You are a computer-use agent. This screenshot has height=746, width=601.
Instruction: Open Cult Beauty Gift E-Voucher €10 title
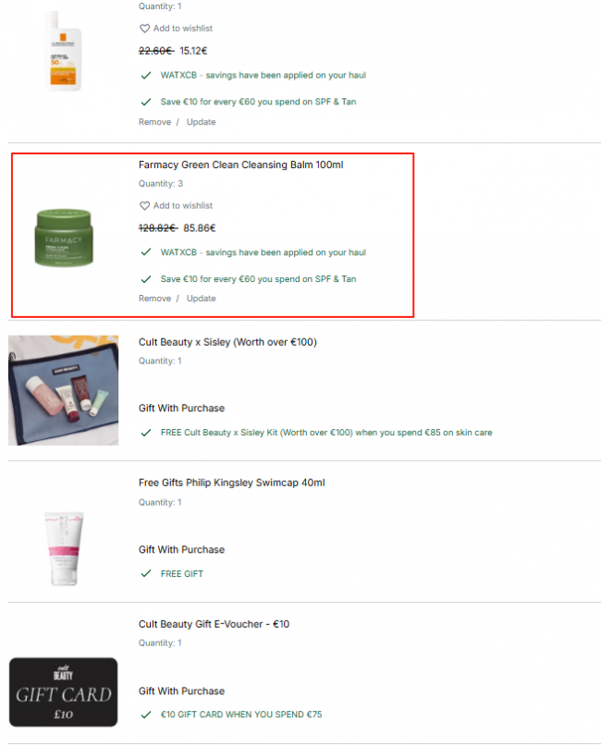coord(214,624)
